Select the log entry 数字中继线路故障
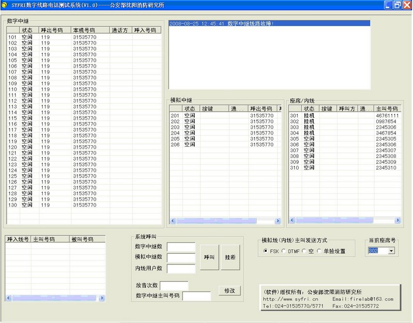Image resolution: width=413 pixels, height=323 pixels. [269, 23]
